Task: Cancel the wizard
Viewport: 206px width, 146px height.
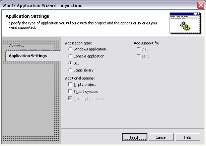Action: (161, 137)
